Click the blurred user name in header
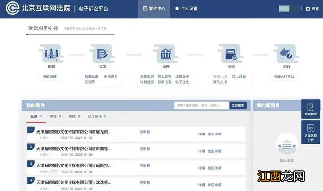Viewport: 323px width, 191px height. (289, 9)
